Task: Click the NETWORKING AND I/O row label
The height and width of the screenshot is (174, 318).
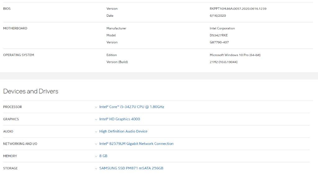Action: [20, 144]
